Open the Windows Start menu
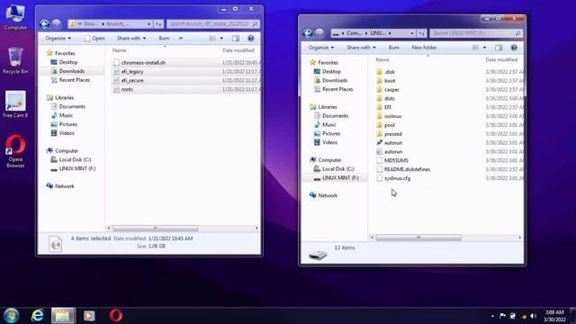Image resolution: width=576 pixels, height=324 pixels. pyautogui.click(x=11, y=316)
